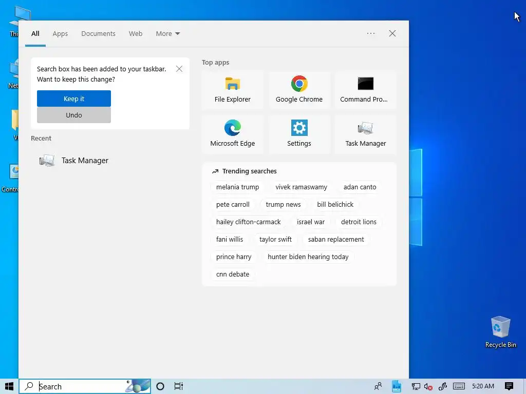Search trending 'vivek ramaswamy'
The height and width of the screenshot is (394, 526).
click(x=301, y=187)
